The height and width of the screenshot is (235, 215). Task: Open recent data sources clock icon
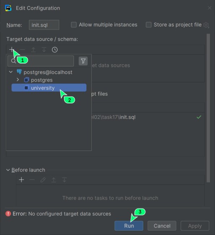coord(55,50)
